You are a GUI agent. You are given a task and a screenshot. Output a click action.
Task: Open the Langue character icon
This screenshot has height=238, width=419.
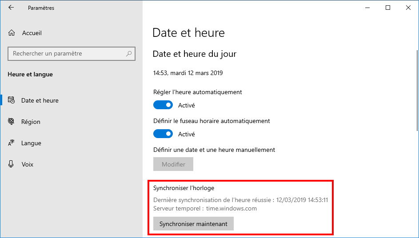(11, 143)
